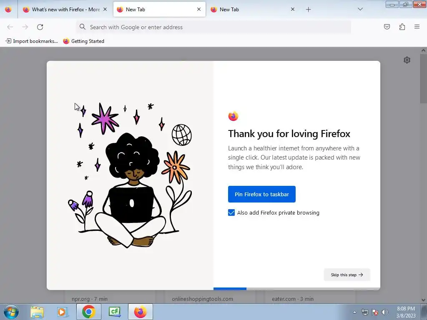427x320 pixels.
Task: Click Skip this step button
Action: [347, 275]
